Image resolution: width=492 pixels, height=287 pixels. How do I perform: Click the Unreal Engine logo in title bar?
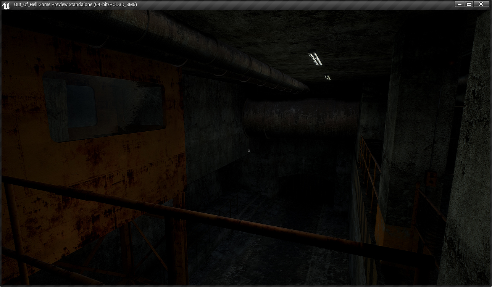click(x=6, y=5)
